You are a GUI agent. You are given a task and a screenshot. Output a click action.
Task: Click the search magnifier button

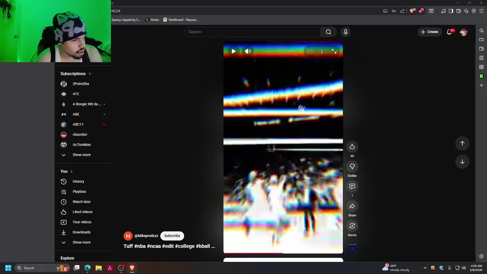click(328, 32)
